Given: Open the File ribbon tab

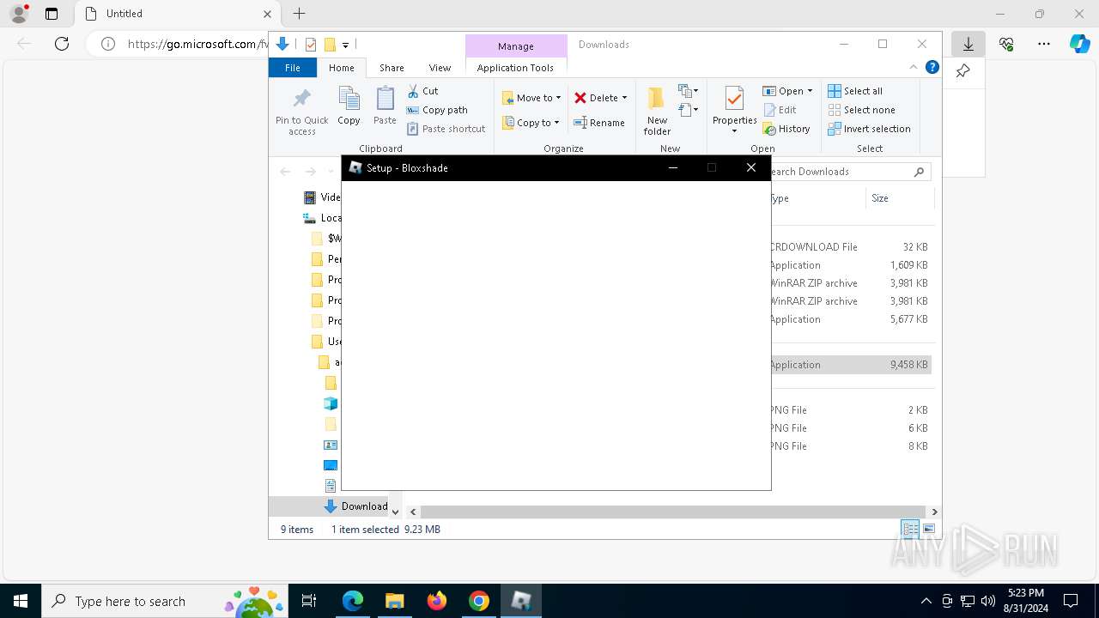Looking at the screenshot, I should click(x=293, y=68).
